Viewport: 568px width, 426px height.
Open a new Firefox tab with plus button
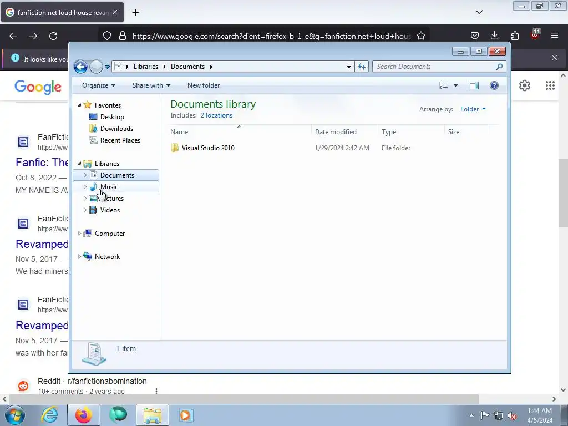[x=135, y=13]
